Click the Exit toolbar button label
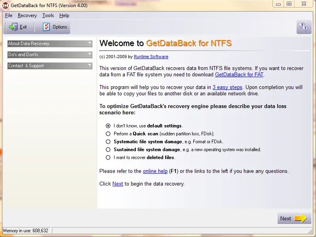This screenshot has height=237, width=316. point(23,27)
